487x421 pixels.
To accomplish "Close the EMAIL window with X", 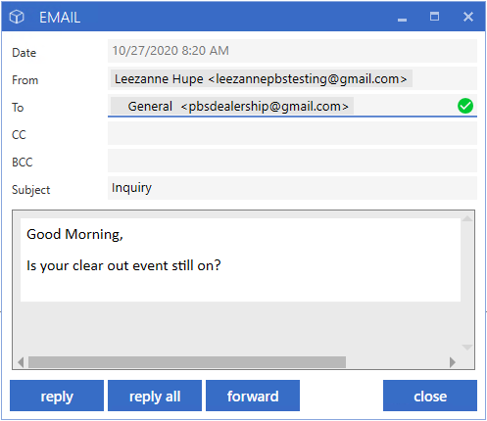I will point(468,17).
